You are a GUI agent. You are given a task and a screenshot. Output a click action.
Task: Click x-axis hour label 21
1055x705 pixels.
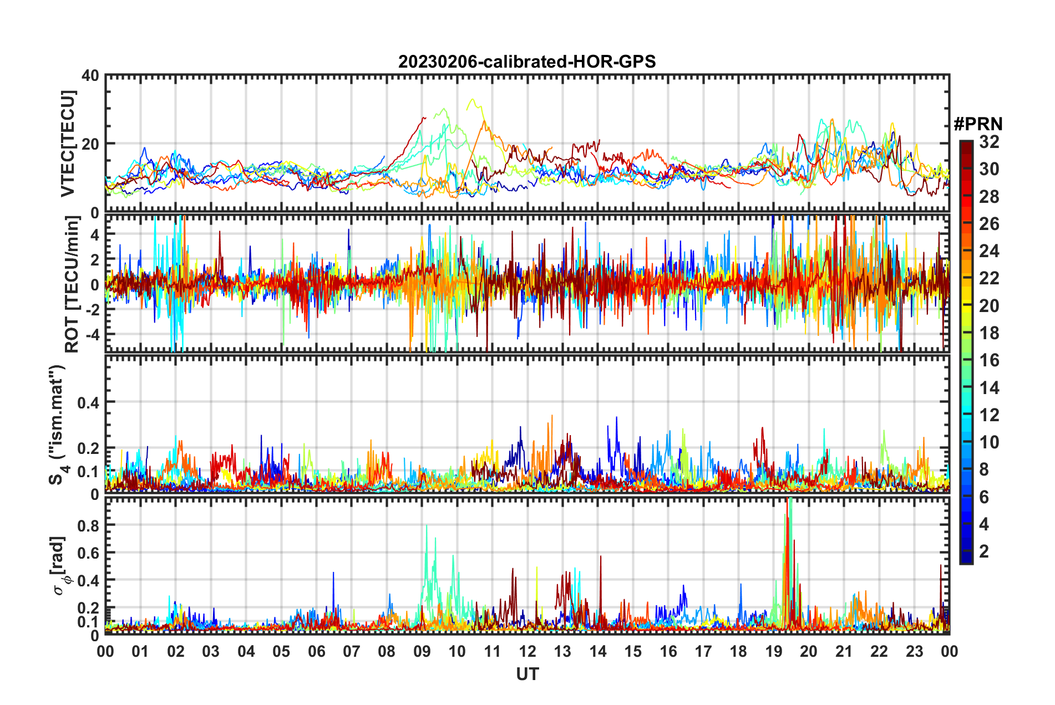point(844,651)
